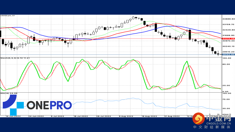Select the 20.00 Stochastic scale label
This screenshot has height=132, width=235.
tap(226, 86)
